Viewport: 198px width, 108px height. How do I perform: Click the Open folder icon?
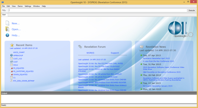[7, 29]
